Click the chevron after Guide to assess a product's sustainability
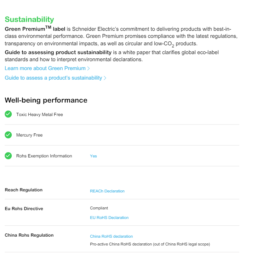This screenshot has width=256, height=266. click(105, 78)
